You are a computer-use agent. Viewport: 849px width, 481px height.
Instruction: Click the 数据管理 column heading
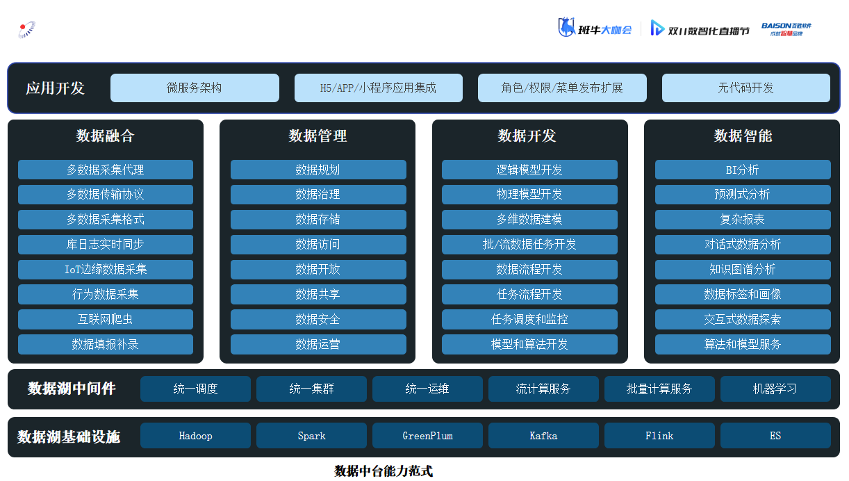tap(318, 136)
